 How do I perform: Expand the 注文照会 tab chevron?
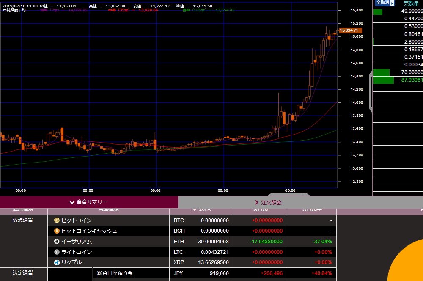pos(257,202)
